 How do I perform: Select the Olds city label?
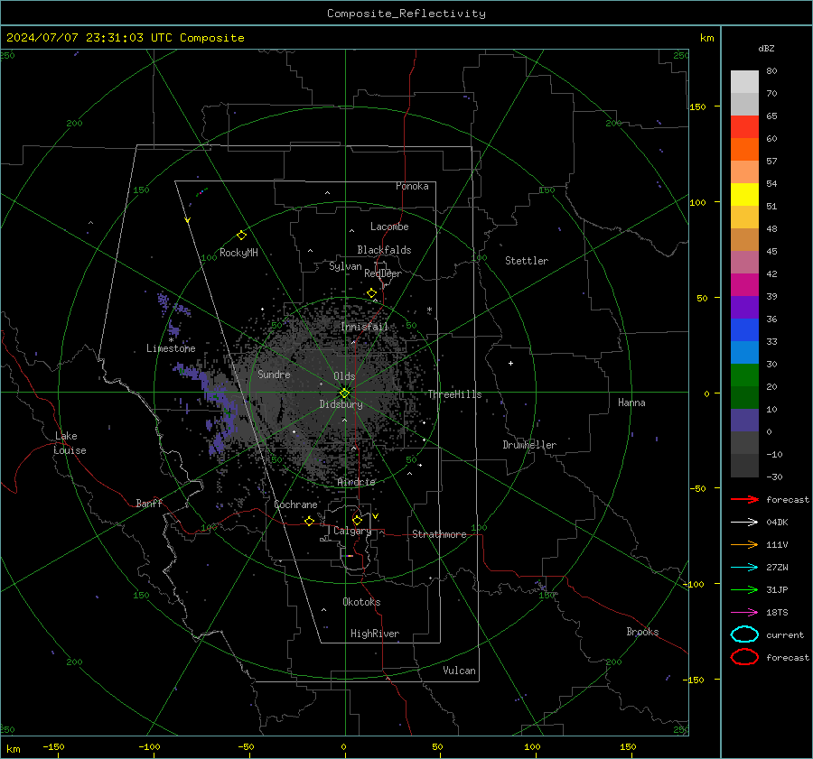pyautogui.click(x=344, y=376)
